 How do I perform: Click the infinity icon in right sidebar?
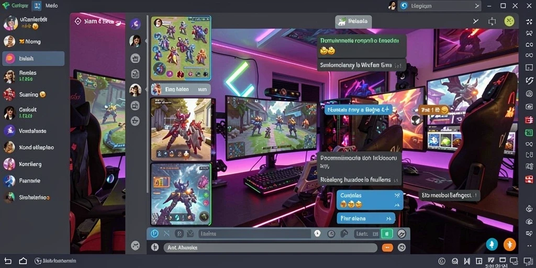(x=529, y=55)
